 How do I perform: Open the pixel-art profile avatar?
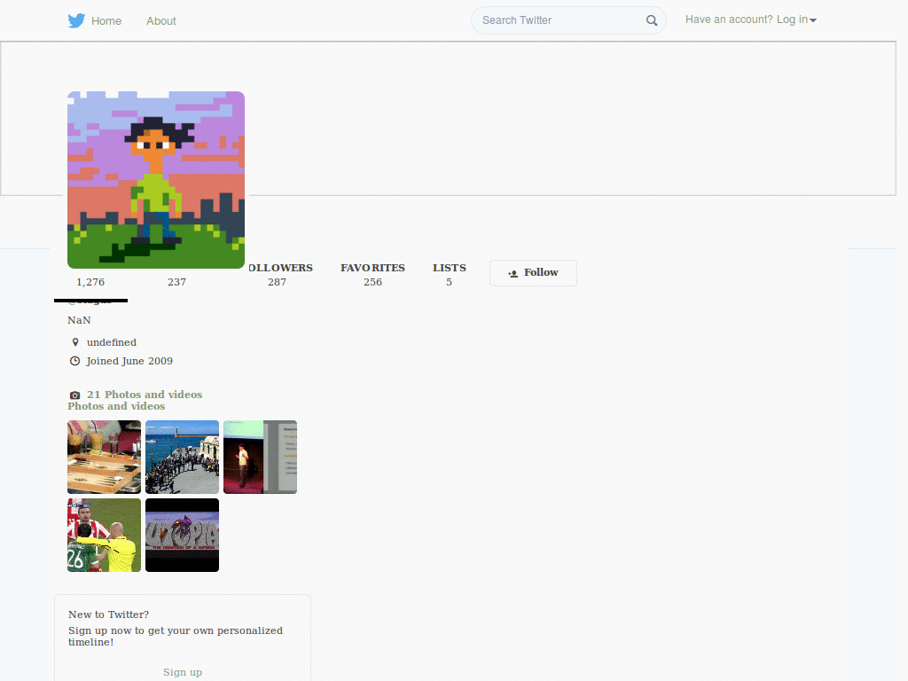[x=156, y=180]
